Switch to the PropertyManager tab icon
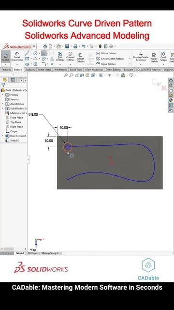Screen dimensions: 174x310 tap(13, 80)
